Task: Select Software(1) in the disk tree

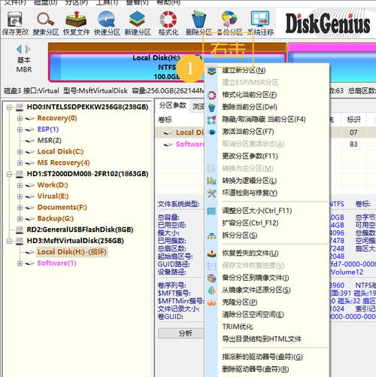Action: (x=56, y=263)
